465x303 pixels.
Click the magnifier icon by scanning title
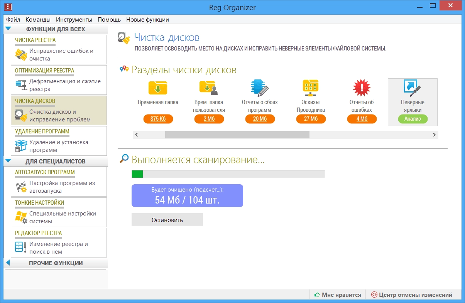click(x=124, y=158)
